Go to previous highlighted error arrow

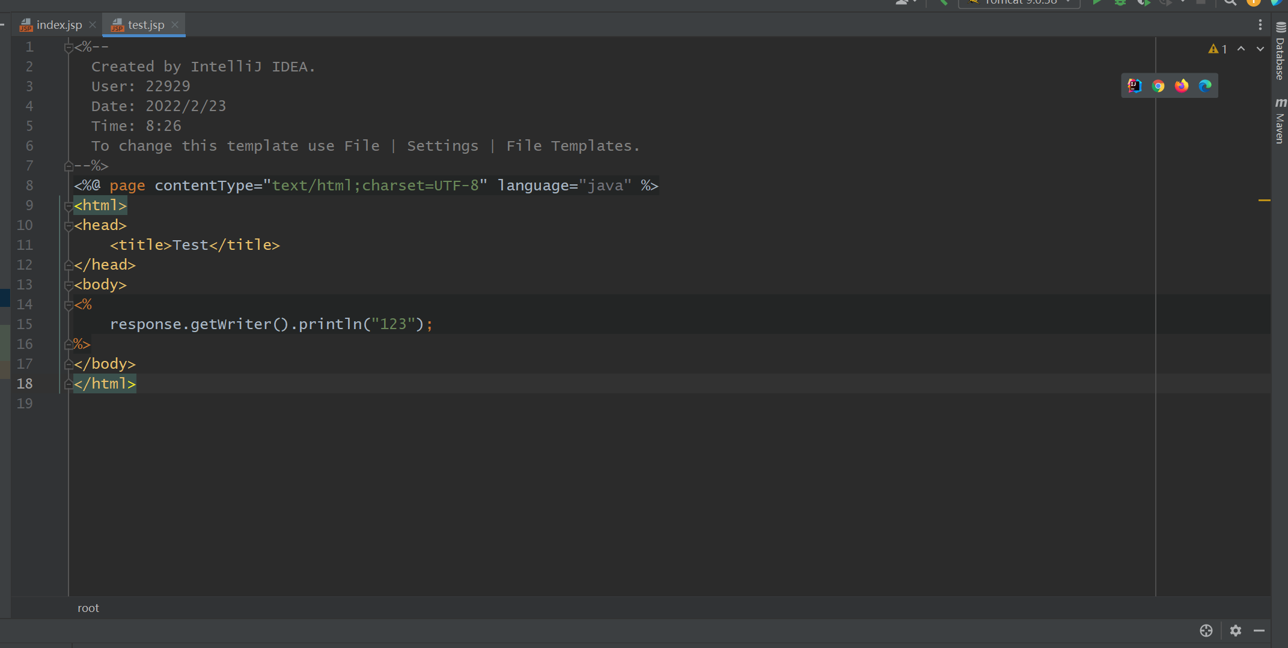(1241, 49)
